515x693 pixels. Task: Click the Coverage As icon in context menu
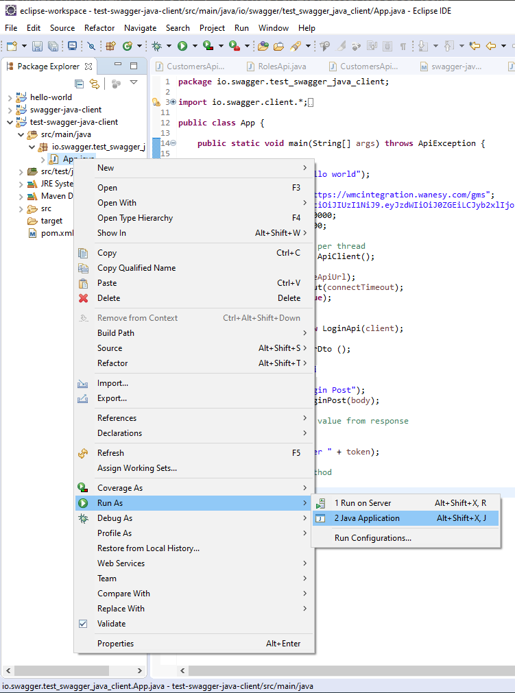click(83, 488)
